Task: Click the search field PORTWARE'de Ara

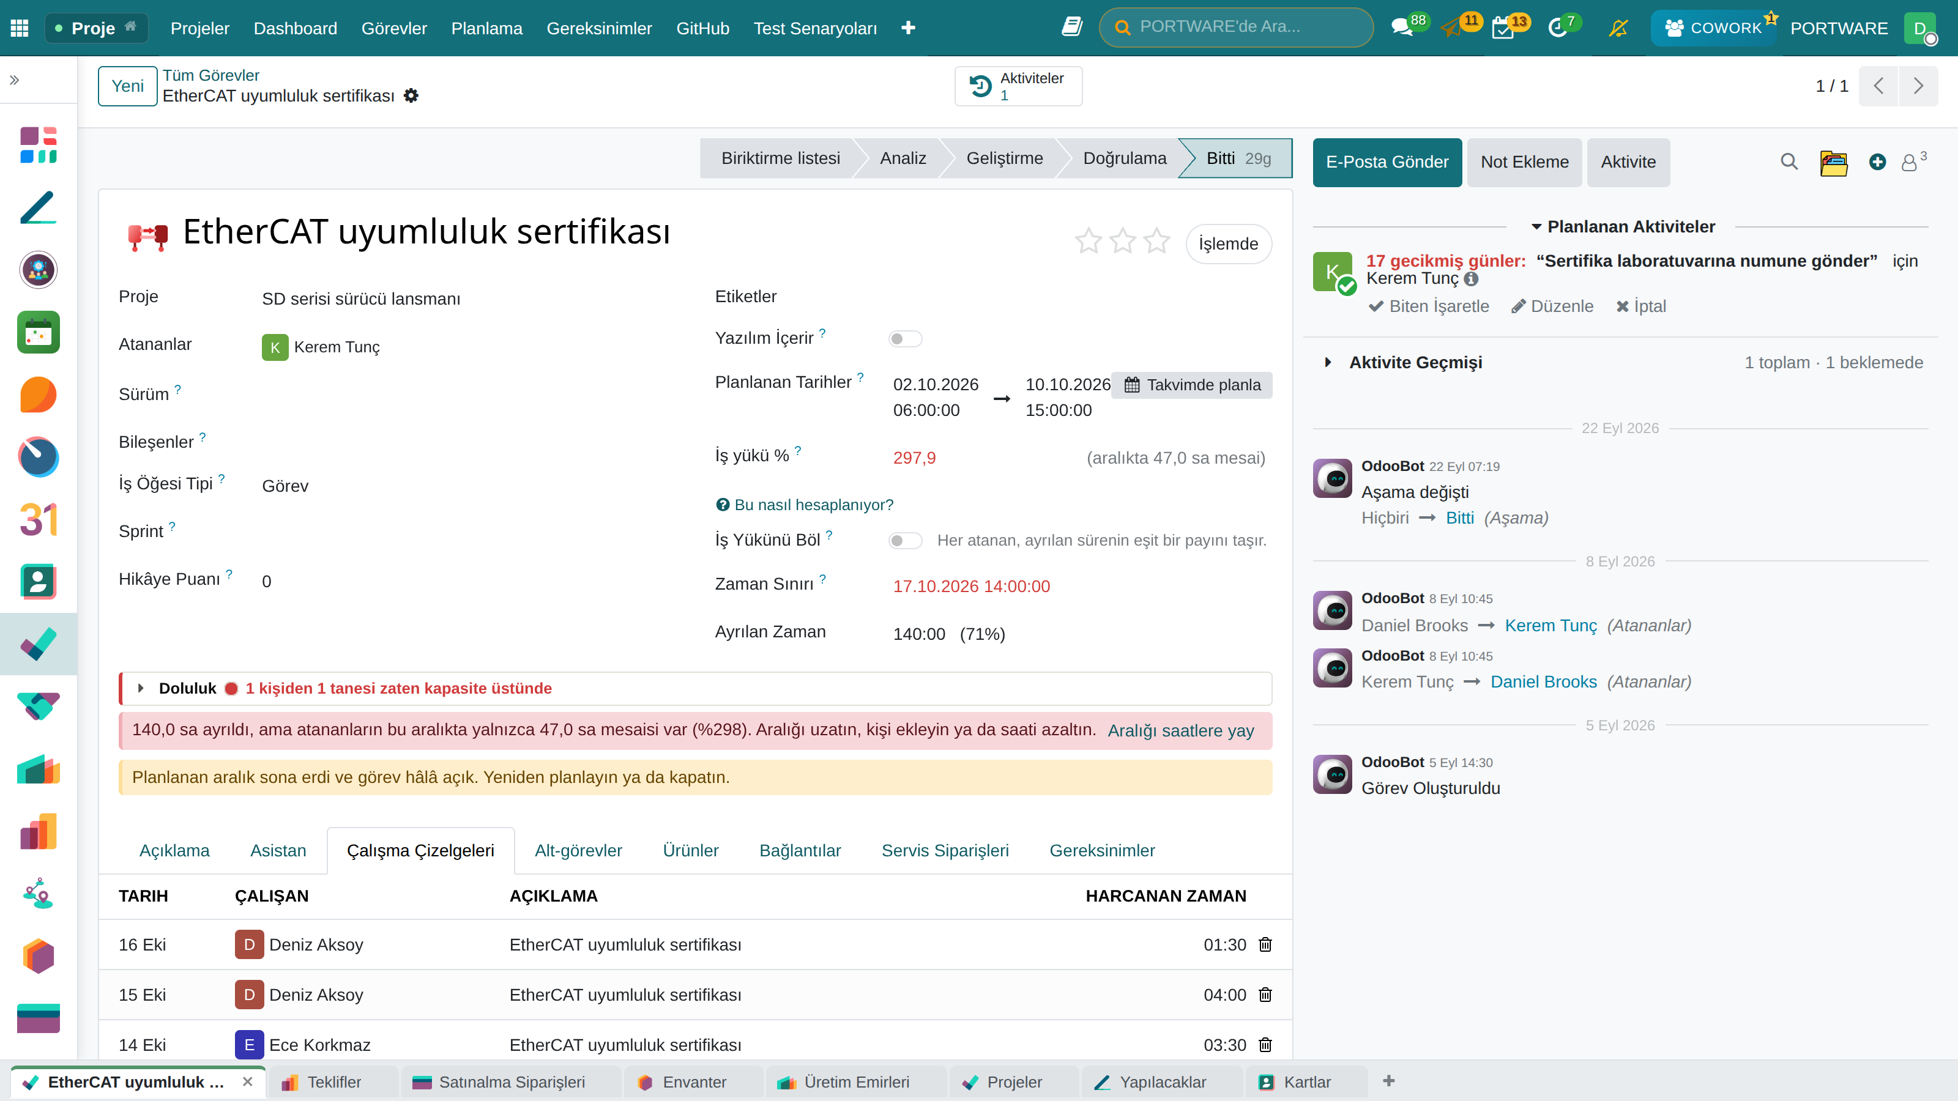Action: [x=1236, y=28]
